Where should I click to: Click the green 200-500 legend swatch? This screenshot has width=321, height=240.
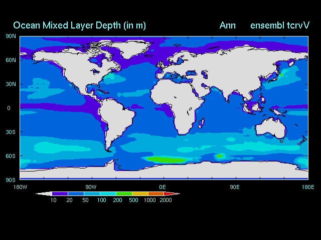click(124, 193)
